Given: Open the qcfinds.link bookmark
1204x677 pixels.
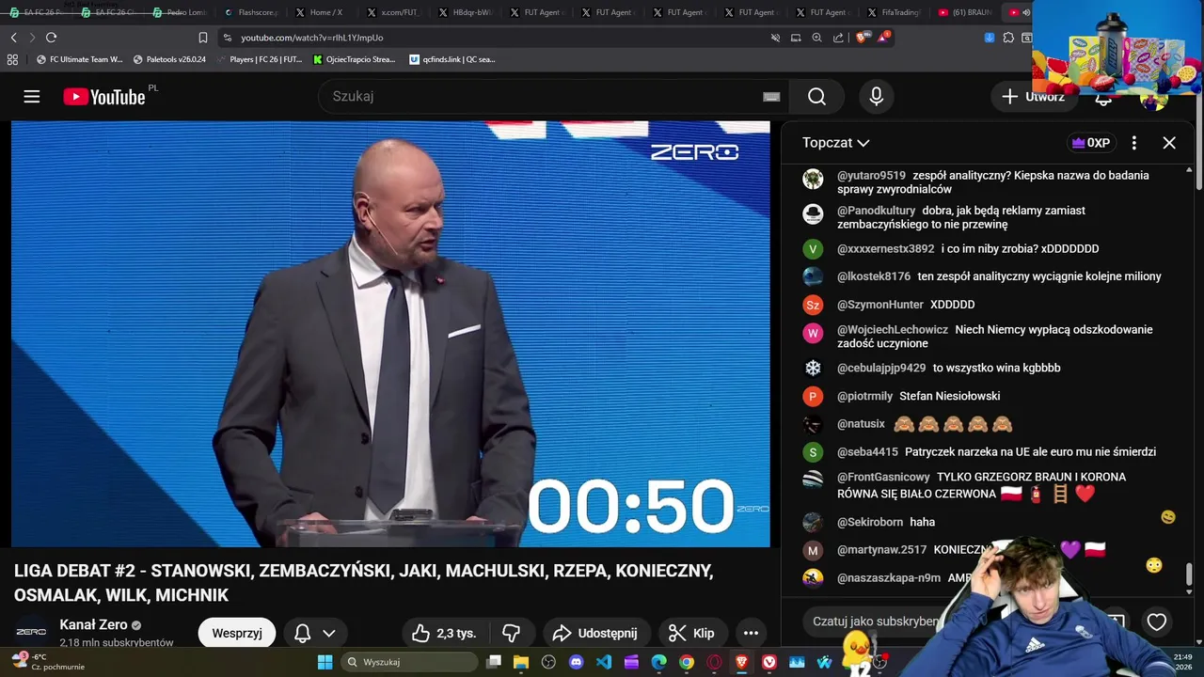Looking at the screenshot, I should [451, 59].
